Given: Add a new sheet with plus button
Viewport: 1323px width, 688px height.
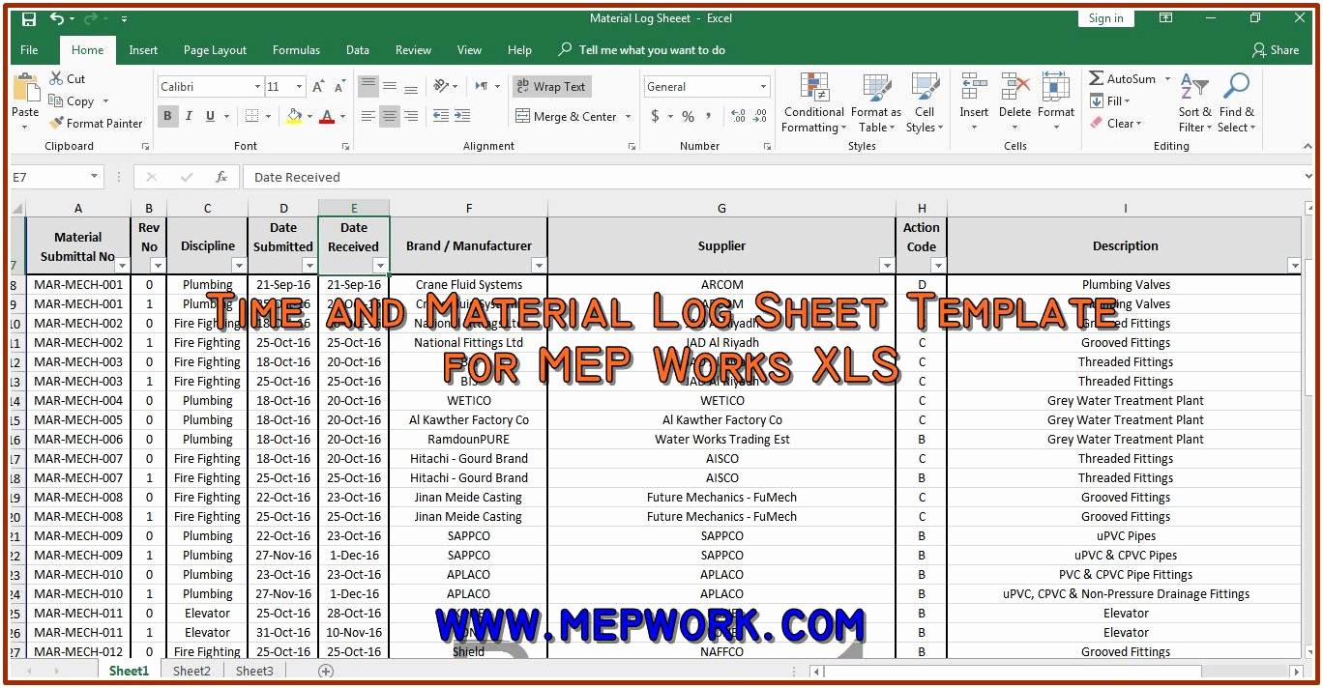Looking at the screenshot, I should (326, 671).
